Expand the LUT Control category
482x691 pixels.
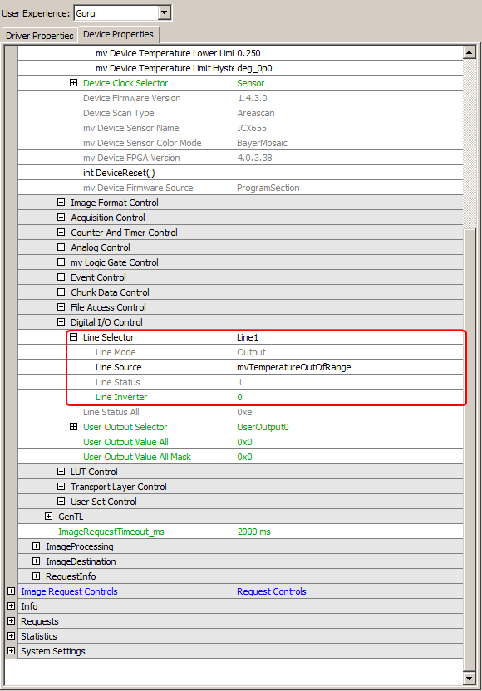point(61,472)
